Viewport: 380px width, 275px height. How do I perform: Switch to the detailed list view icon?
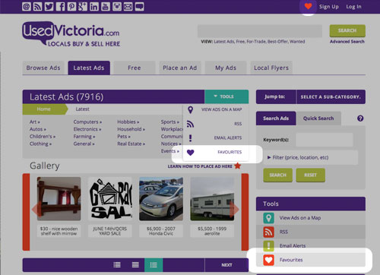coord(117,265)
